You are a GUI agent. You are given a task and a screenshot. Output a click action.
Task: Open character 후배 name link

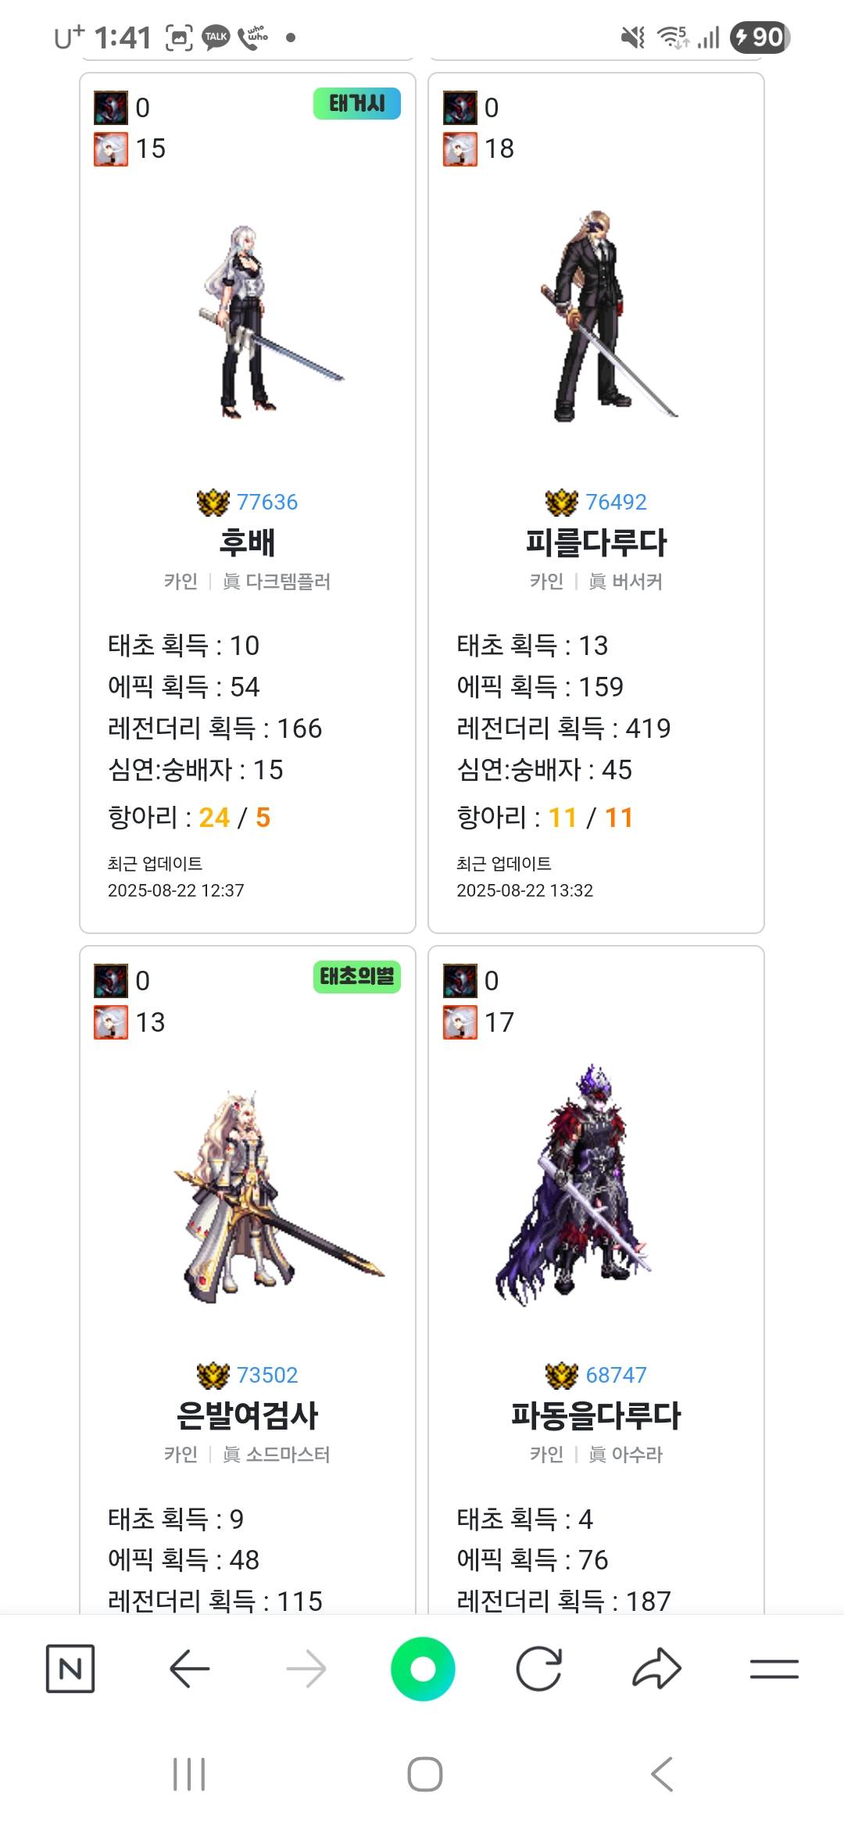(247, 542)
